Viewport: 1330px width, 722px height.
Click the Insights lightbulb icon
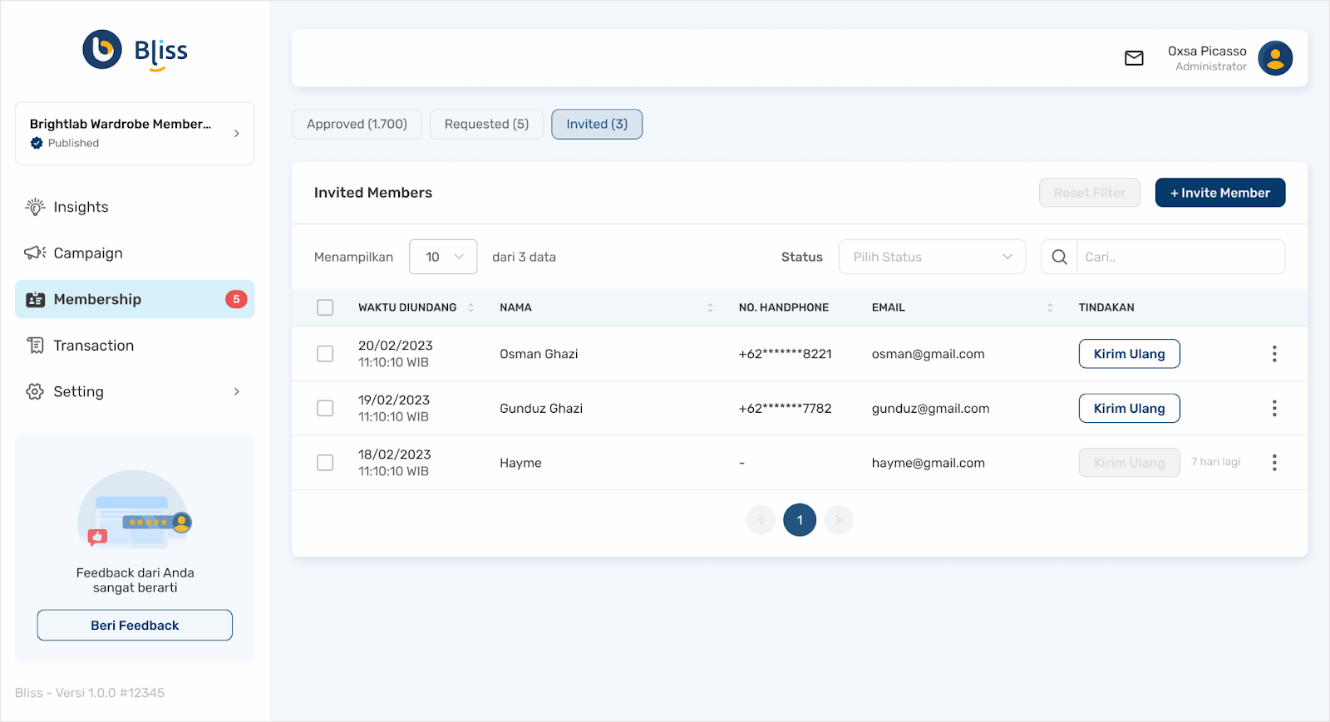click(x=35, y=207)
